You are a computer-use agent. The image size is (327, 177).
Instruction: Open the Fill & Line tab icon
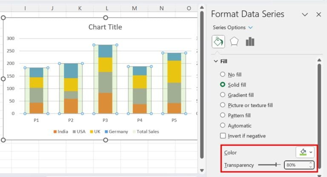tap(218, 42)
